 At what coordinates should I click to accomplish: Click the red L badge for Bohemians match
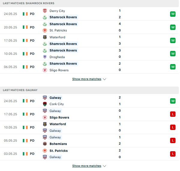173,140
